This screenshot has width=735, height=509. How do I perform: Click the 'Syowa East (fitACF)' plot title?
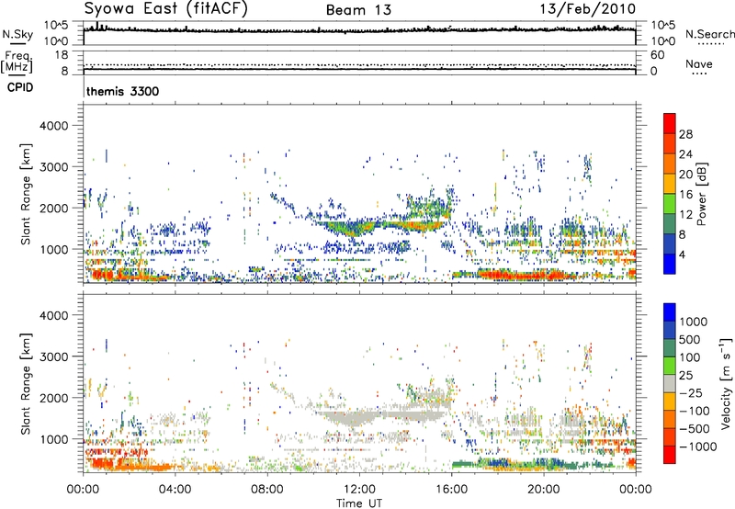(166, 9)
